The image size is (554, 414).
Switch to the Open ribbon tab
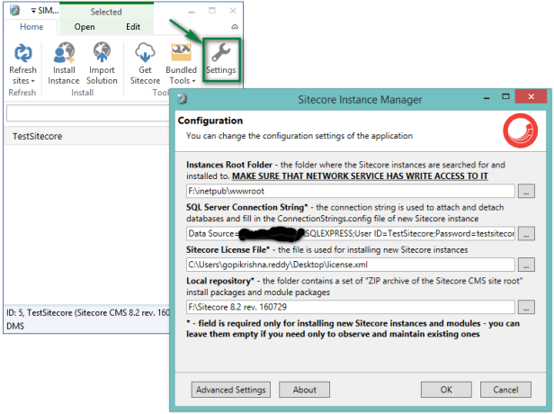point(85,27)
